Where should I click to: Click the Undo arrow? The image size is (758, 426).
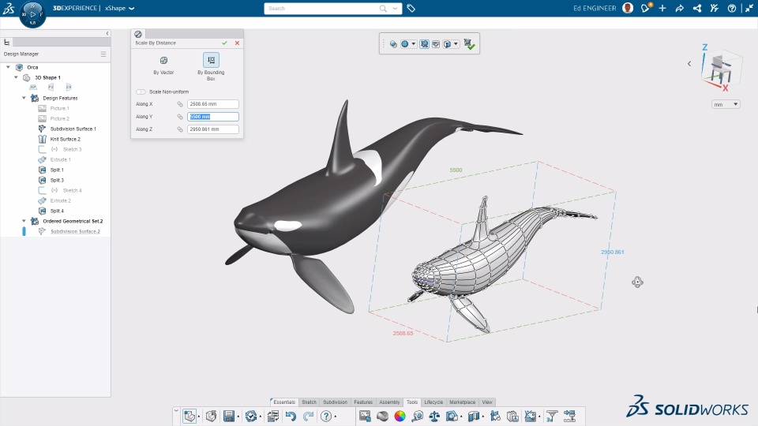(x=291, y=416)
